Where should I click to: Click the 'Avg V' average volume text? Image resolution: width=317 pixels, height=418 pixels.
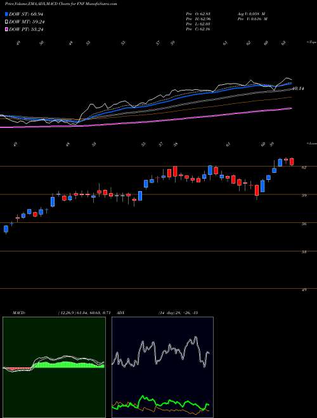coord(251,14)
